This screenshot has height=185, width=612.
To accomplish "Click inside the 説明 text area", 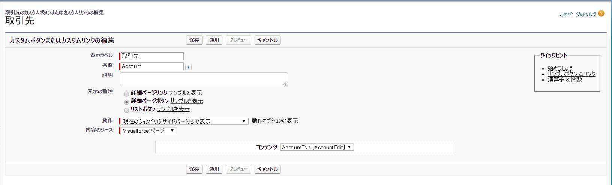I will [204, 79].
